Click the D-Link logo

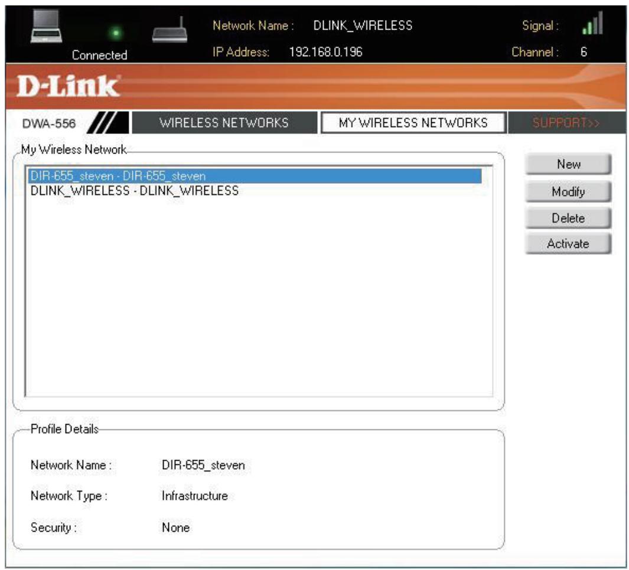[68, 86]
